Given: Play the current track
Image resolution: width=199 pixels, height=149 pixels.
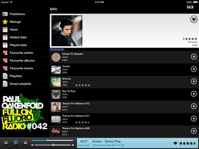Looking at the screenshot, I should coord(16,143).
